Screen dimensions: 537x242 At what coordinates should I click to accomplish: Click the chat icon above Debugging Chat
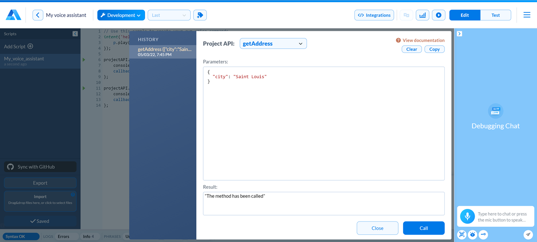click(x=495, y=110)
